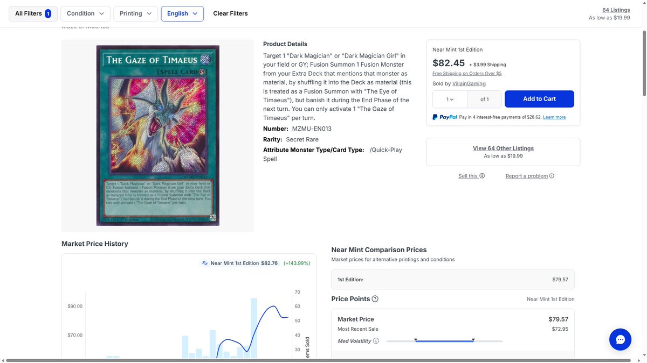Click the Price Points help question icon

click(375, 299)
